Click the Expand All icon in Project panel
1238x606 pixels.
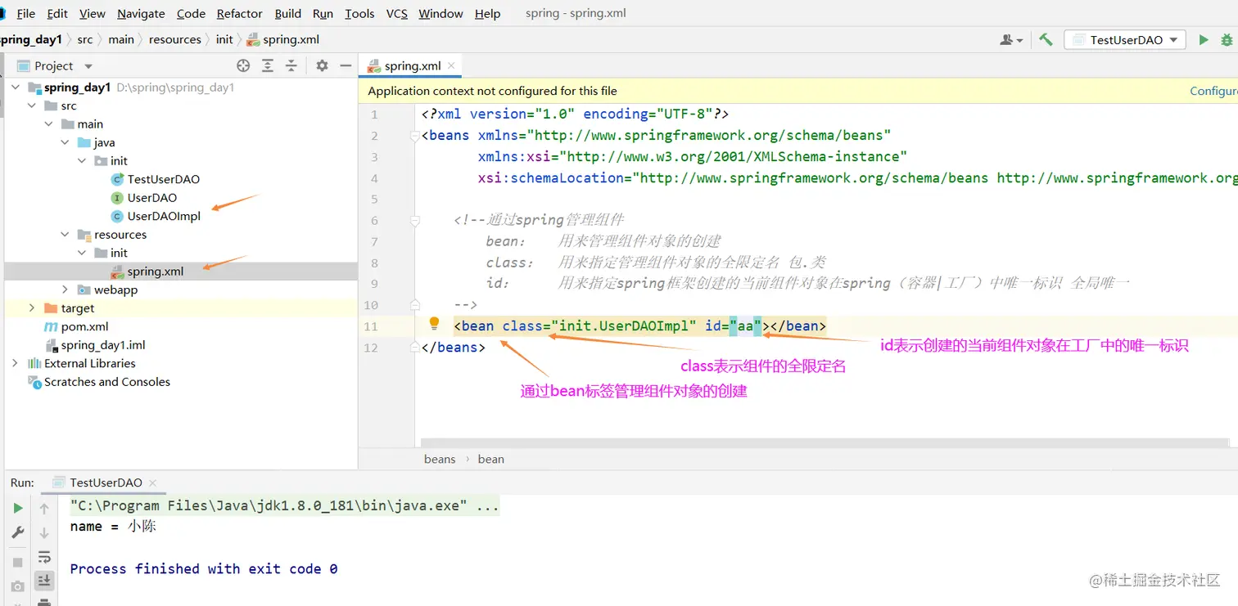tap(268, 65)
